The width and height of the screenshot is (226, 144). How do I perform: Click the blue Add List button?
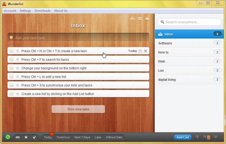pyautogui.click(x=183, y=137)
